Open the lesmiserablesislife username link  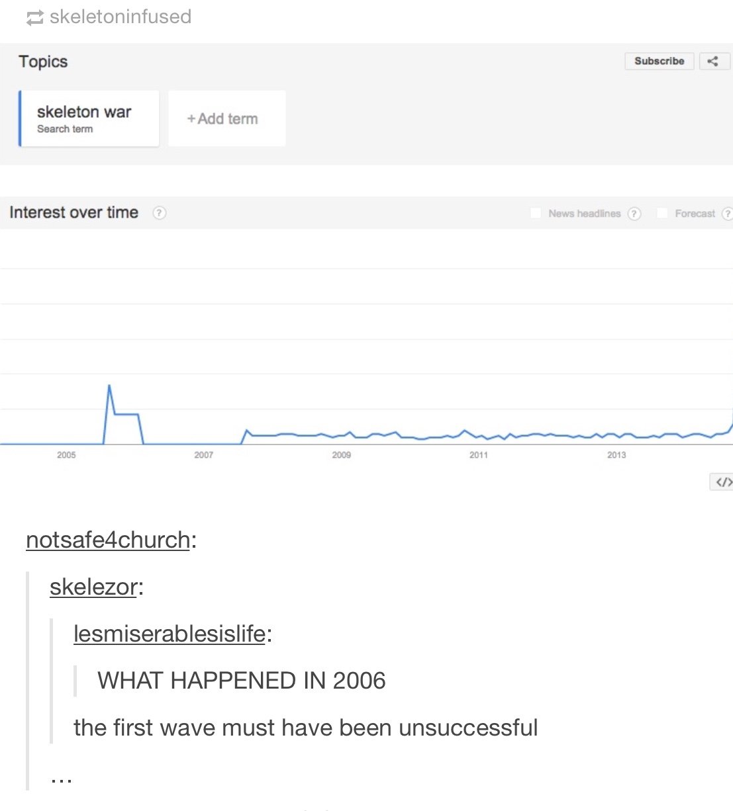point(170,634)
